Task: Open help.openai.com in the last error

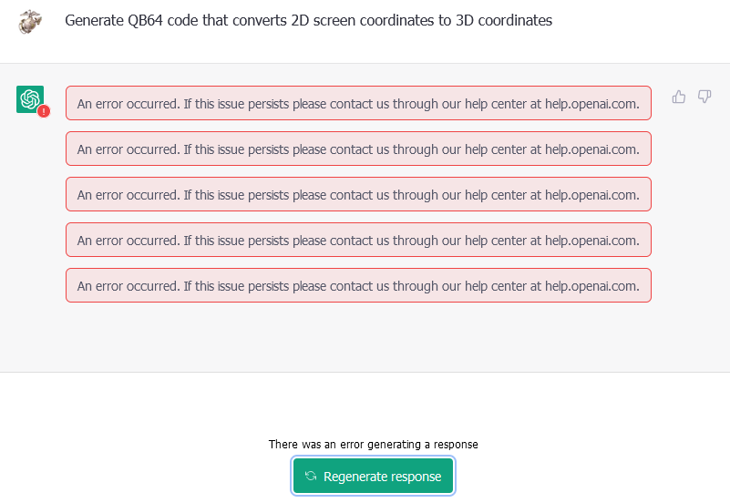Action: point(591,286)
